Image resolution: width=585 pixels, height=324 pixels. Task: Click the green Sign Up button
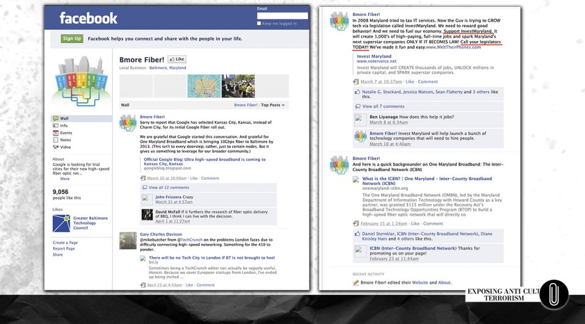click(x=71, y=38)
